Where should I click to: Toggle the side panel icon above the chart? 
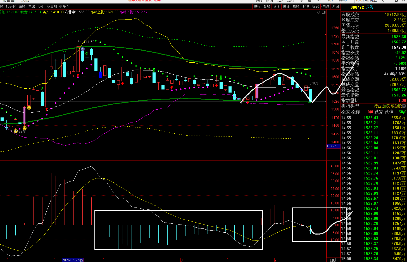coord(324,12)
